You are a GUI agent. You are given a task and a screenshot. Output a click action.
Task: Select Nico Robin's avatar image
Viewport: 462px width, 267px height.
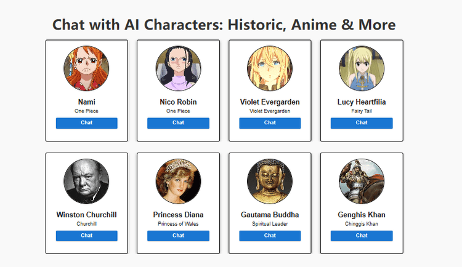(x=178, y=69)
